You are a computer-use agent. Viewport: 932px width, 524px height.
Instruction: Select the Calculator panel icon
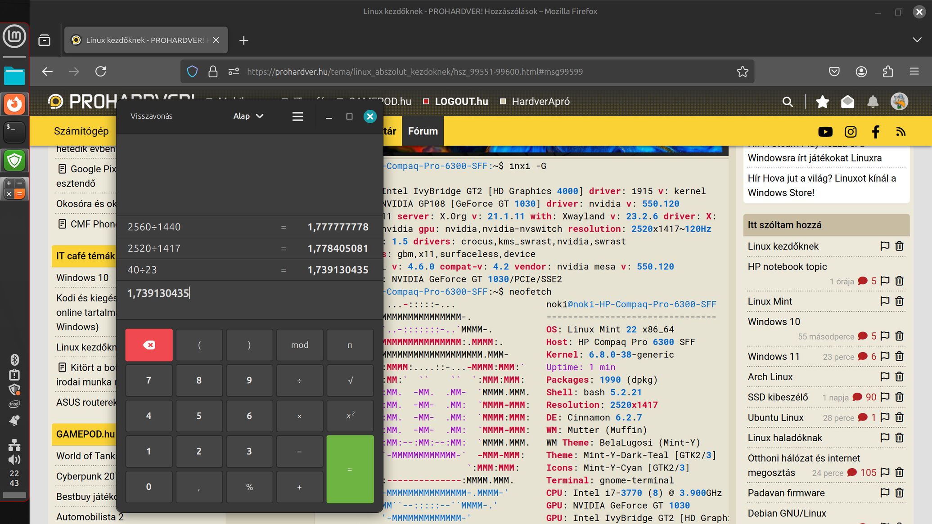point(14,188)
